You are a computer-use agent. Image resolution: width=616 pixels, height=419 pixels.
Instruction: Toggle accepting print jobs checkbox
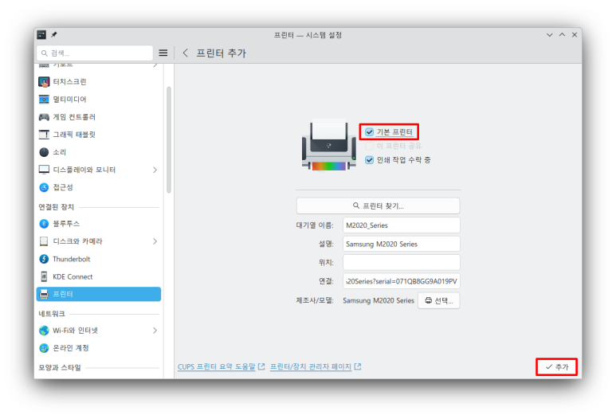[x=369, y=160]
